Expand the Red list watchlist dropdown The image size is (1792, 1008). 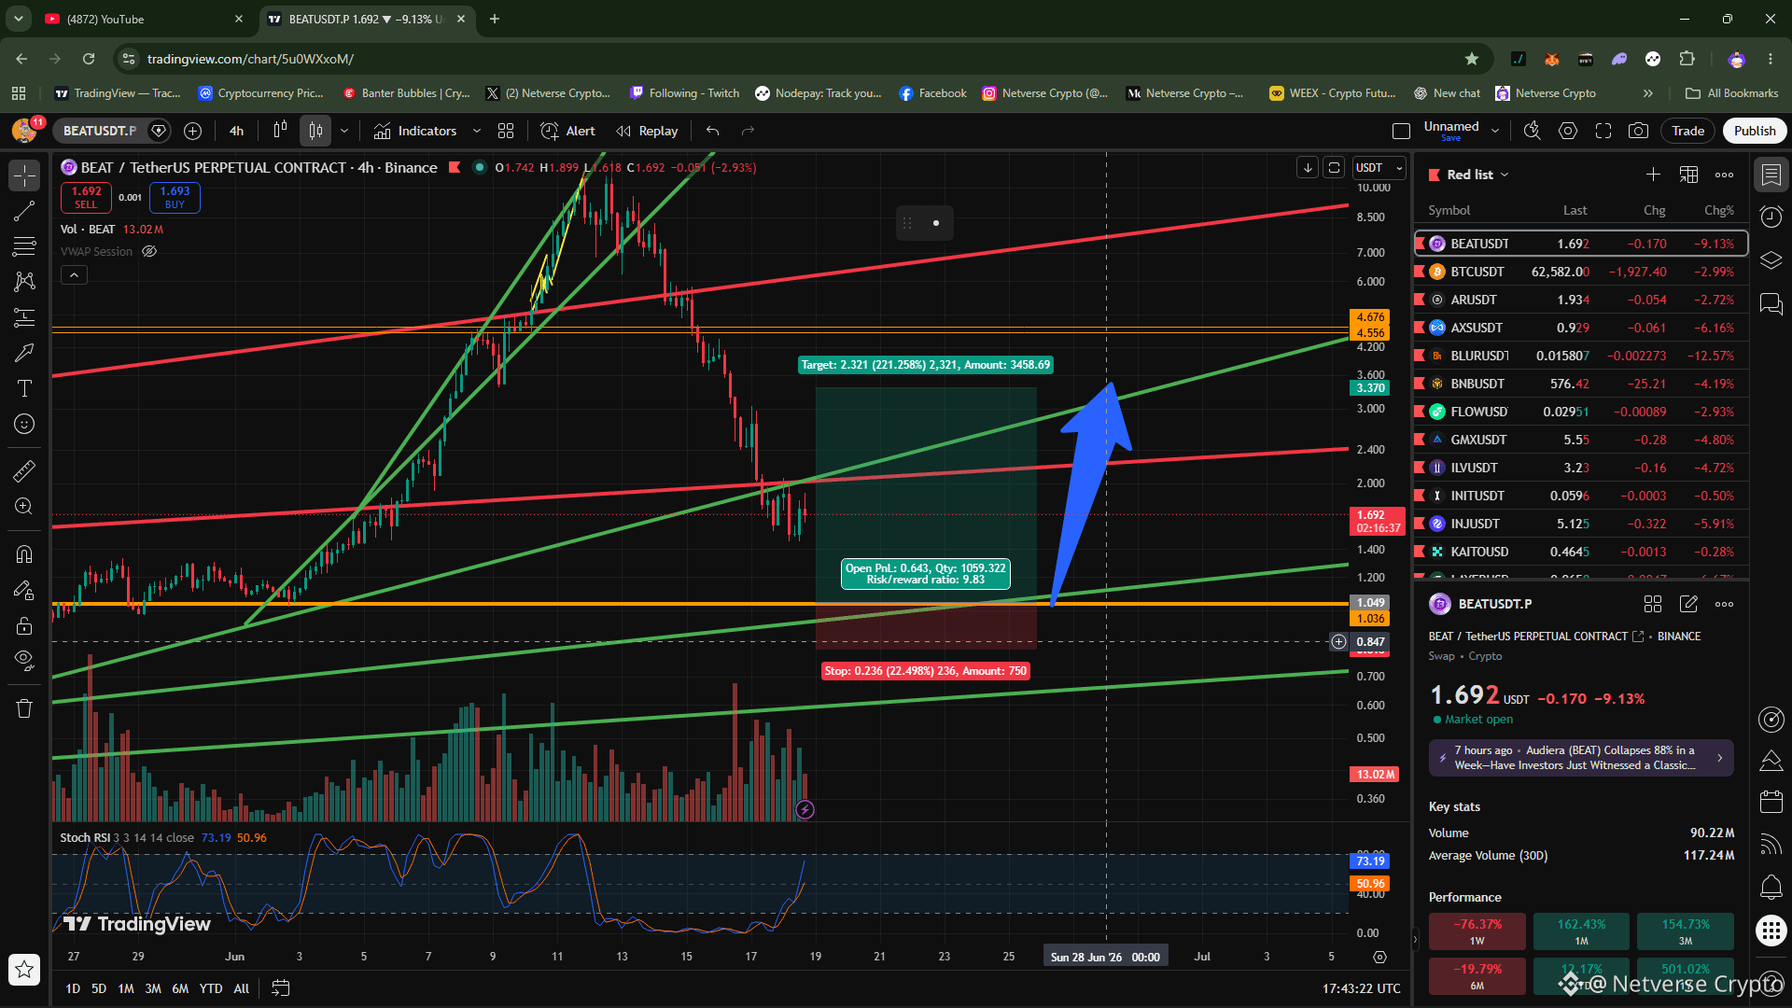[x=1478, y=175]
